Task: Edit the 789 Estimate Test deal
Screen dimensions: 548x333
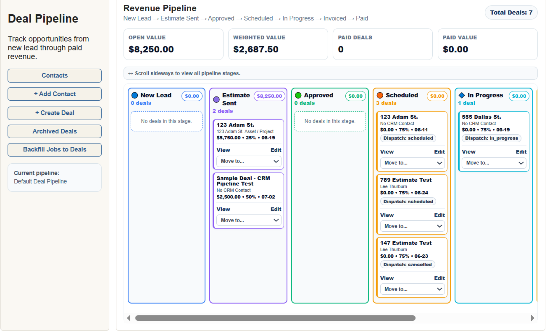Action: tap(439, 215)
